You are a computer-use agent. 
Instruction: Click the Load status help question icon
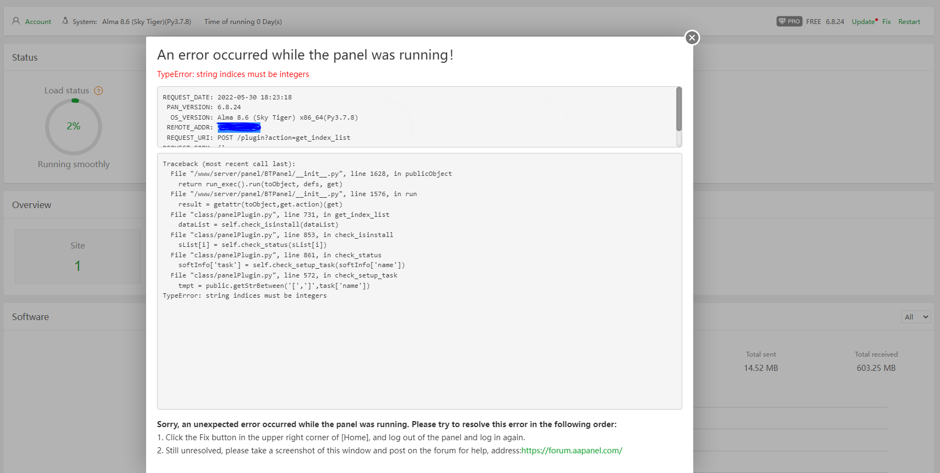98,91
